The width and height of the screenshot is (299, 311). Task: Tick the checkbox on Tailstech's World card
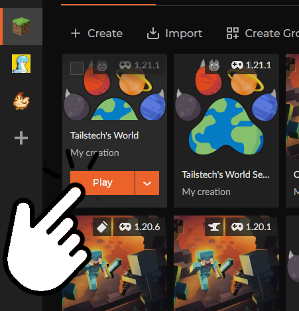[77, 68]
